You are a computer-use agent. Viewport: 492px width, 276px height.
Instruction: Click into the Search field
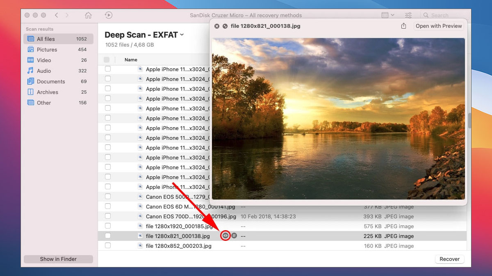[x=444, y=15]
